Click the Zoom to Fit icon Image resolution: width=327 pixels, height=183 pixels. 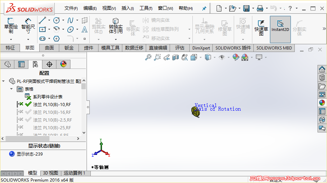(148, 57)
